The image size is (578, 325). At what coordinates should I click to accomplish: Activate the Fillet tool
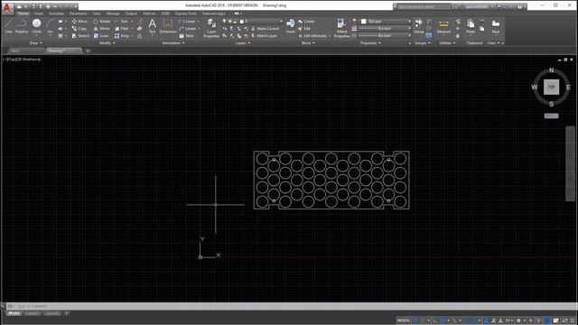(122, 29)
